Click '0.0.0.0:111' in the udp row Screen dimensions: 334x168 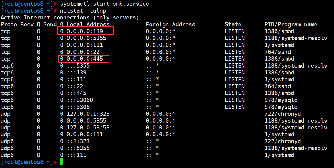point(85,135)
